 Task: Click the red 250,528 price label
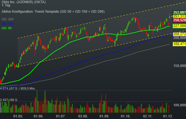[x=179, y=20]
